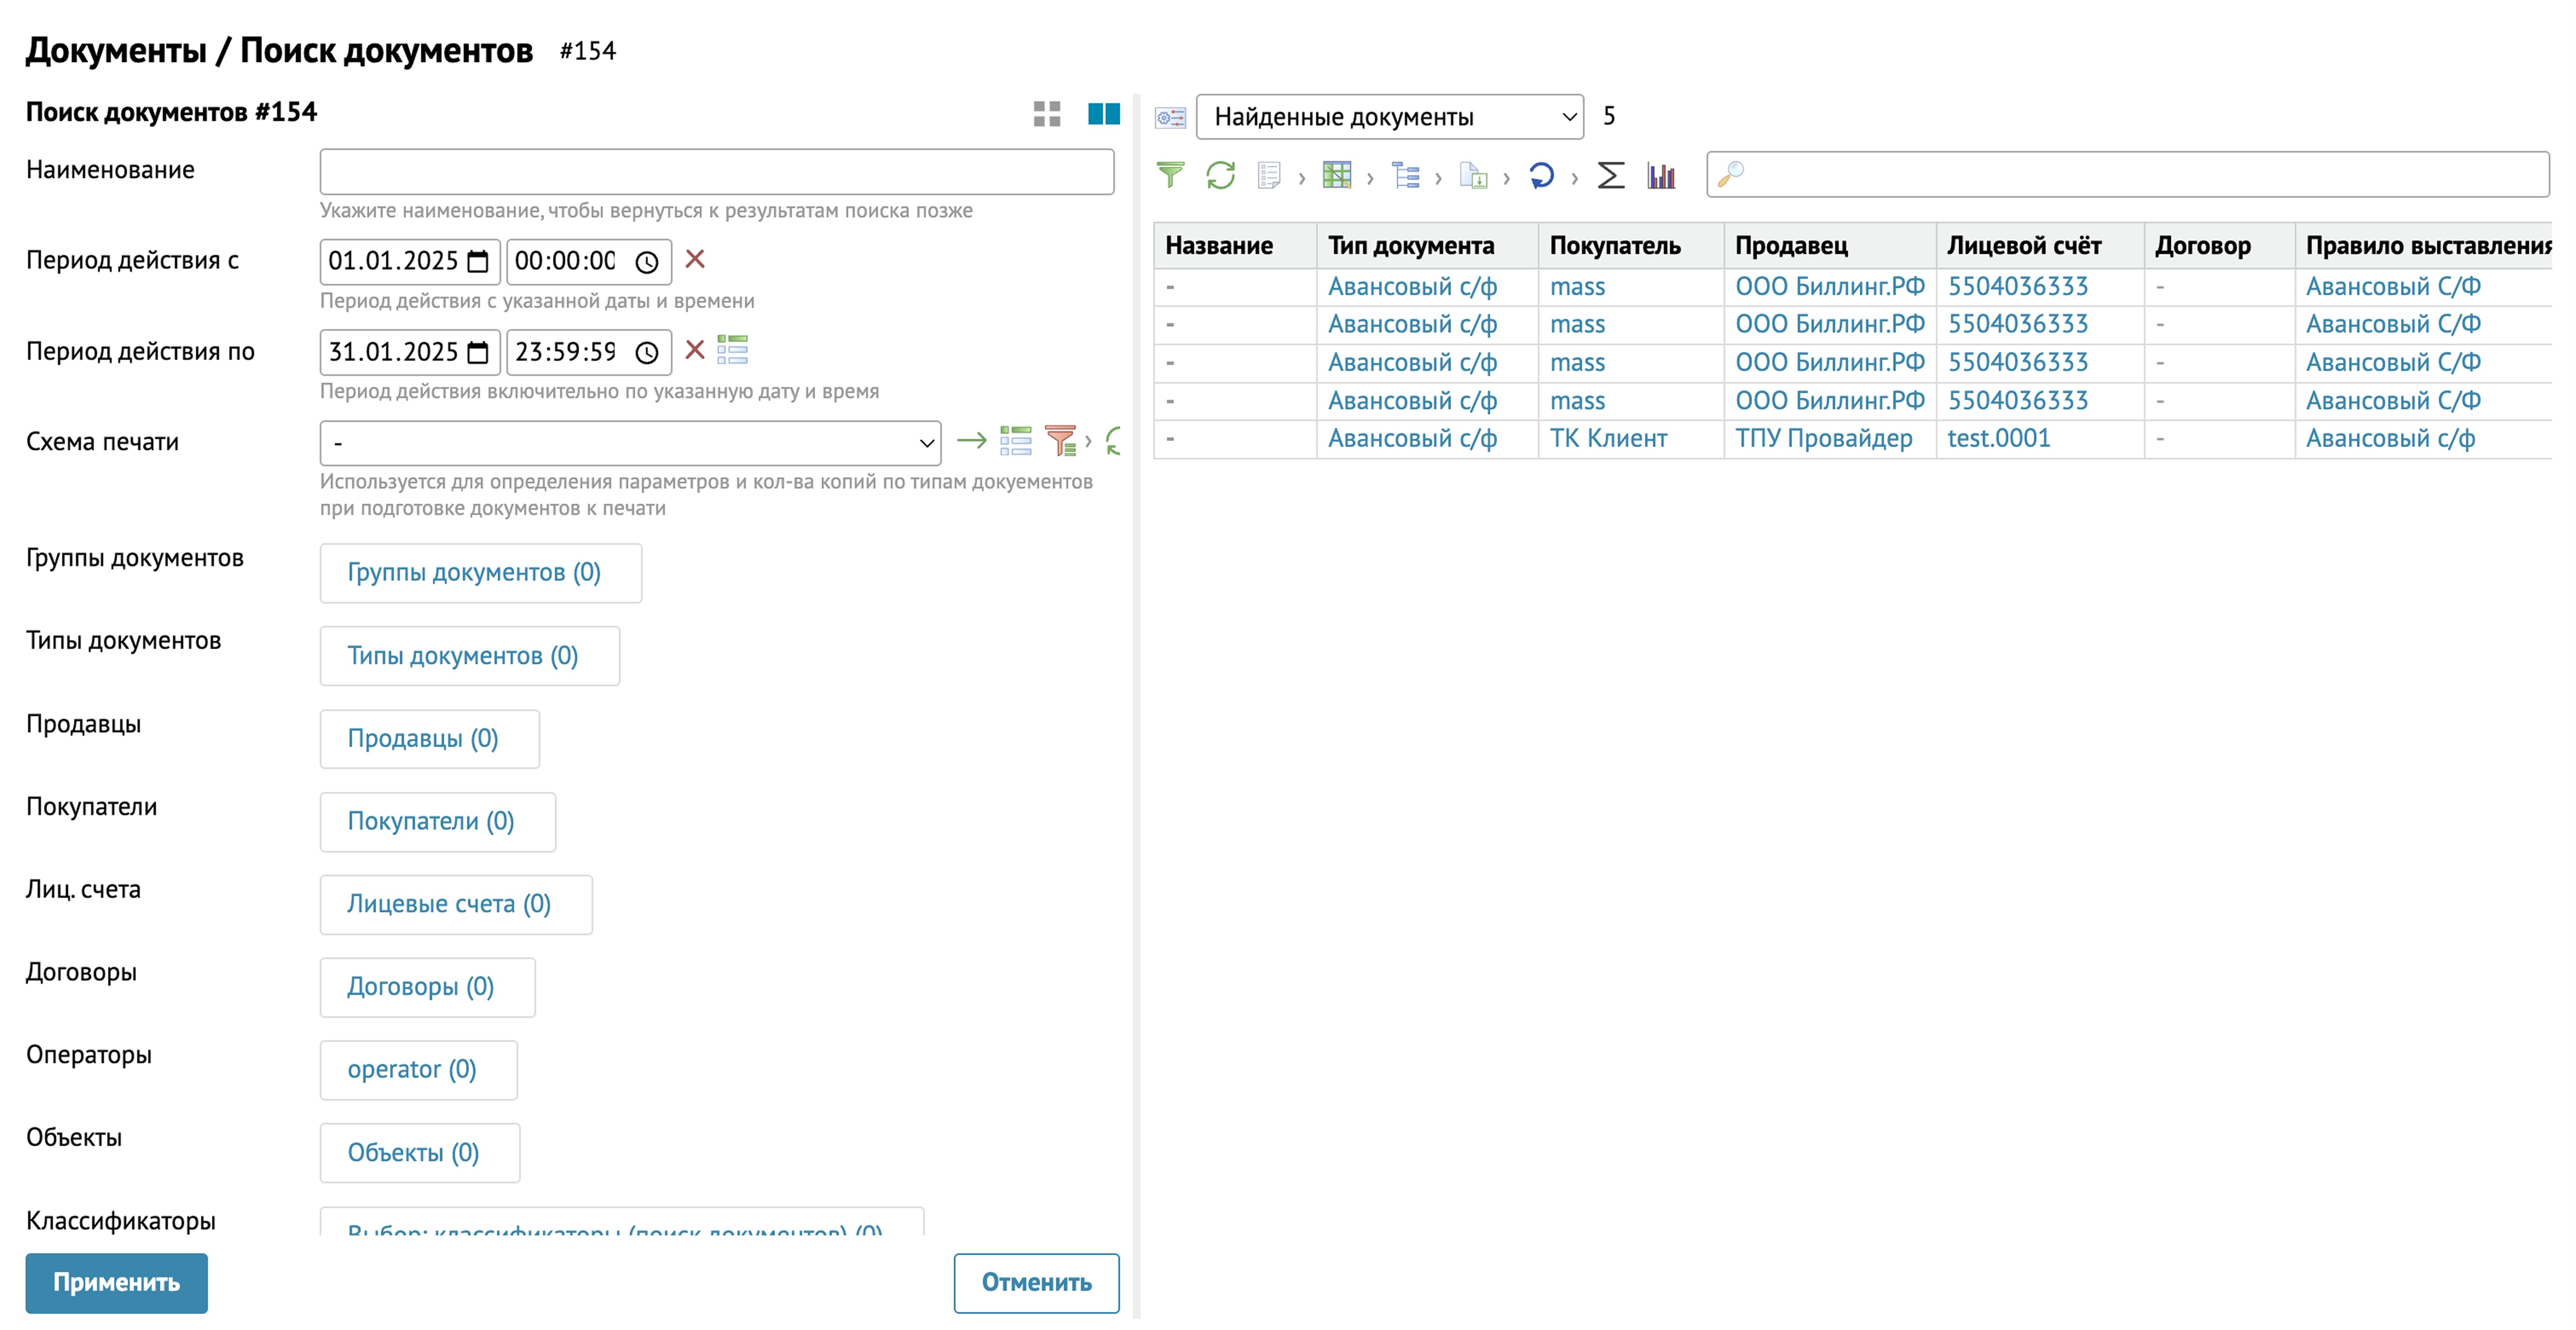Expand the chevron after the table grid icon
Image resolution: width=2576 pixels, height=1330 pixels.
1370,179
